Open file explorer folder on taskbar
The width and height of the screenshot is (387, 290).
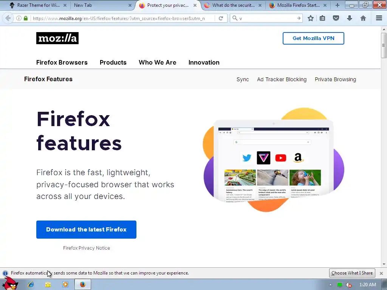[x=48, y=285]
